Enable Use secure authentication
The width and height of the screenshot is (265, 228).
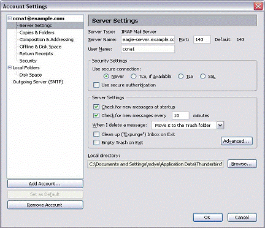tap(96, 85)
